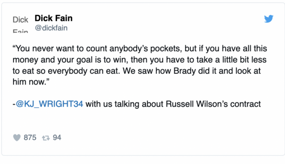Image resolution: width=285 pixels, height=164 pixels.
Task: Click the Dick Fain avatar placeholder
Action: click(21, 24)
